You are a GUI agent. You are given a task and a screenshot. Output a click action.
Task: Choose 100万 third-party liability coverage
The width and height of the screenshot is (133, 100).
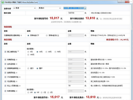(x=28, y=55)
